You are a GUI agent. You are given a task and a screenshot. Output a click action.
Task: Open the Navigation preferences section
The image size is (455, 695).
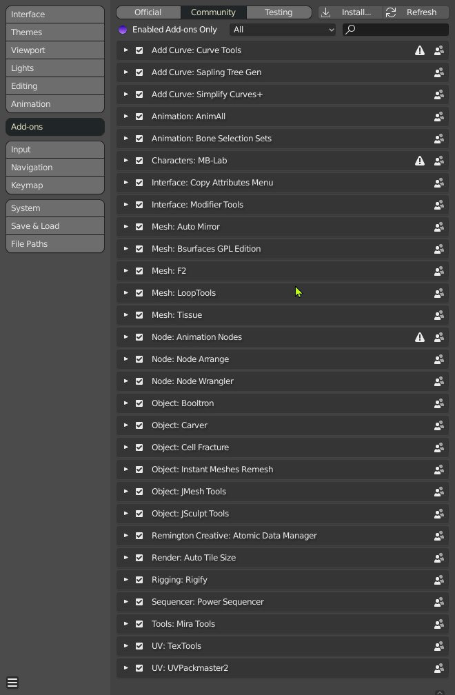tap(55, 168)
